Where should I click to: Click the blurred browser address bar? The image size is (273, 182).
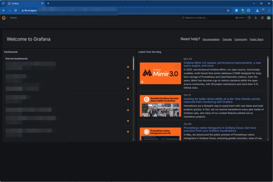coord(77,10)
